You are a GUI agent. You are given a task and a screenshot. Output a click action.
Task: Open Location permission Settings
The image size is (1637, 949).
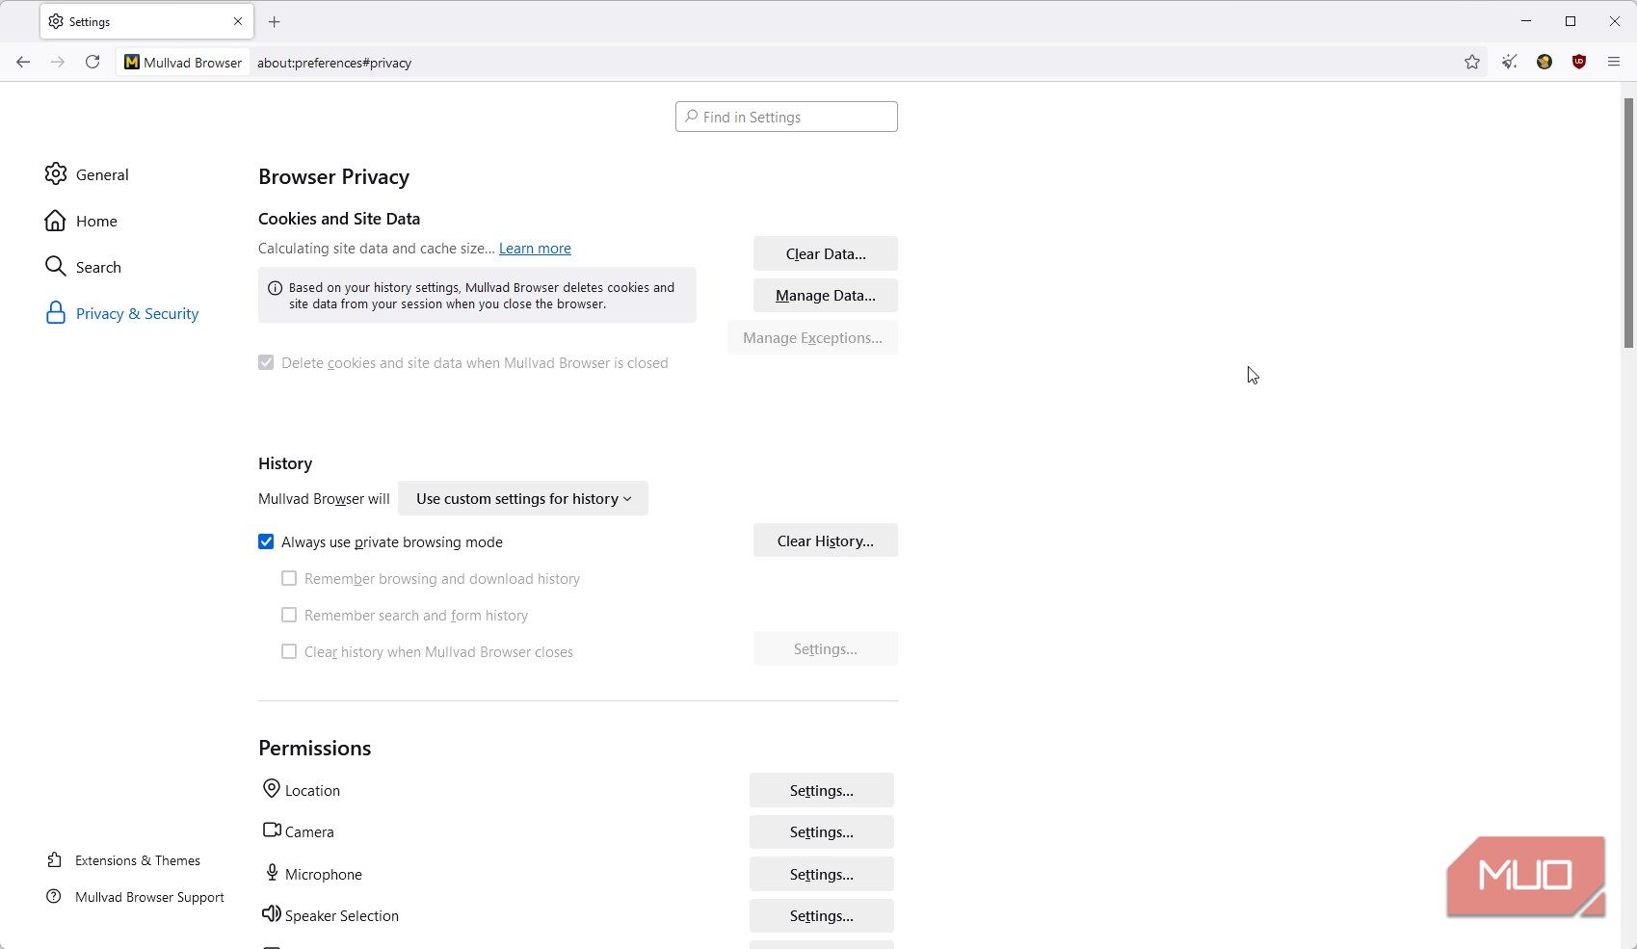coord(822,790)
